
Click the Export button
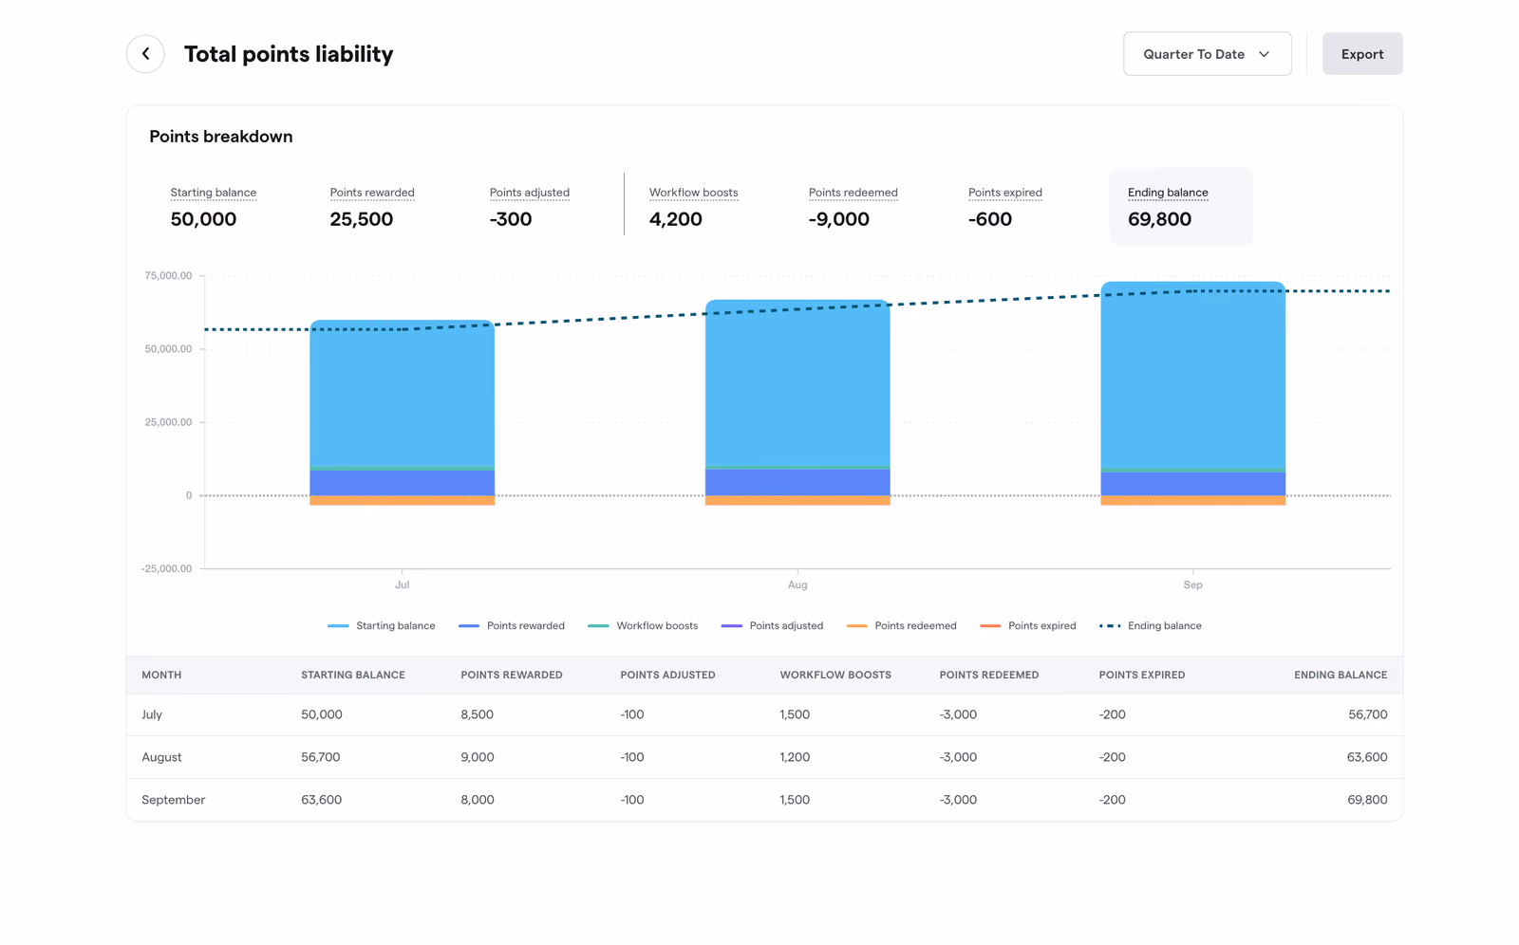point(1361,54)
